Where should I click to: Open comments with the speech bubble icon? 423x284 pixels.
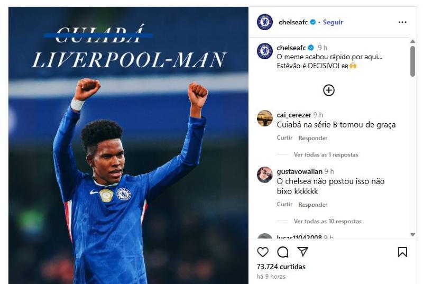[x=283, y=252]
